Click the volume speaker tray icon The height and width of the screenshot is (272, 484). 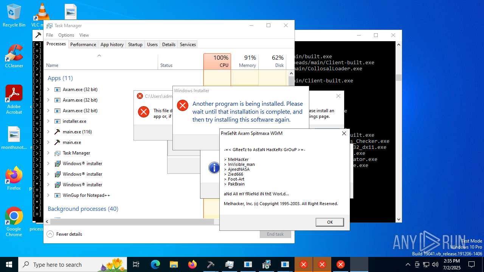(435, 264)
